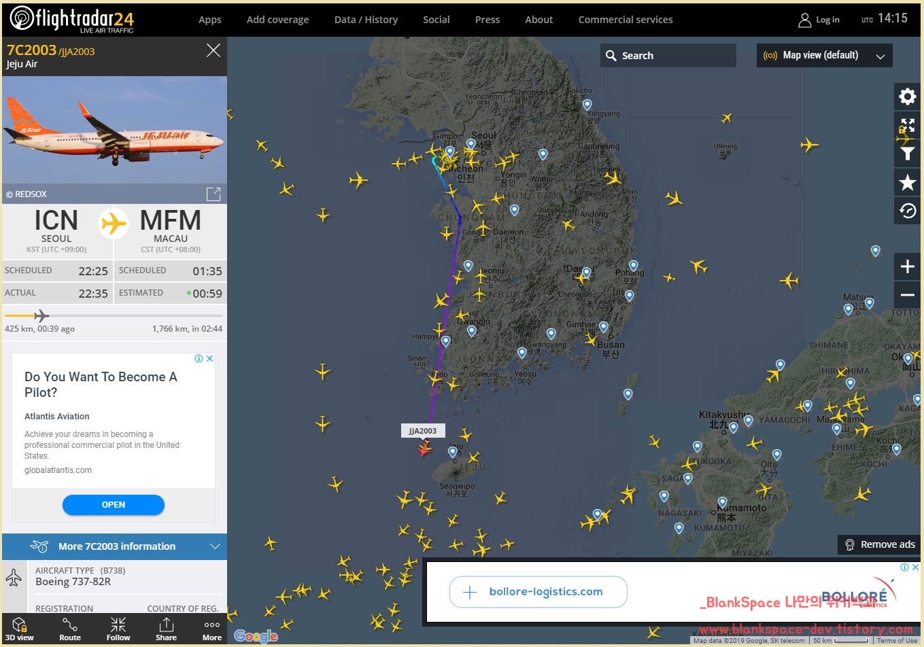Image resolution: width=924 pixels, height=647 pixels.
Task: Click the UTC 14:15 clock
Action: pos(885,18)
